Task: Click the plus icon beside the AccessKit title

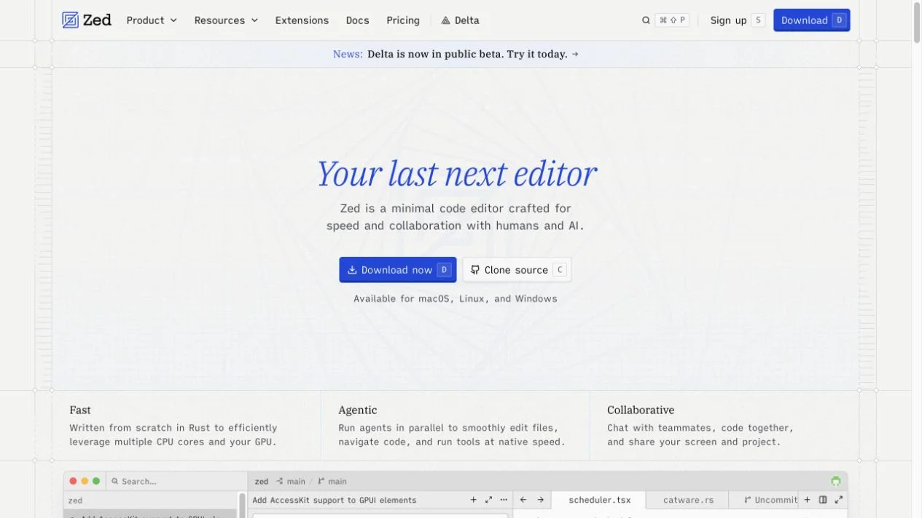Action: [474, 500]
